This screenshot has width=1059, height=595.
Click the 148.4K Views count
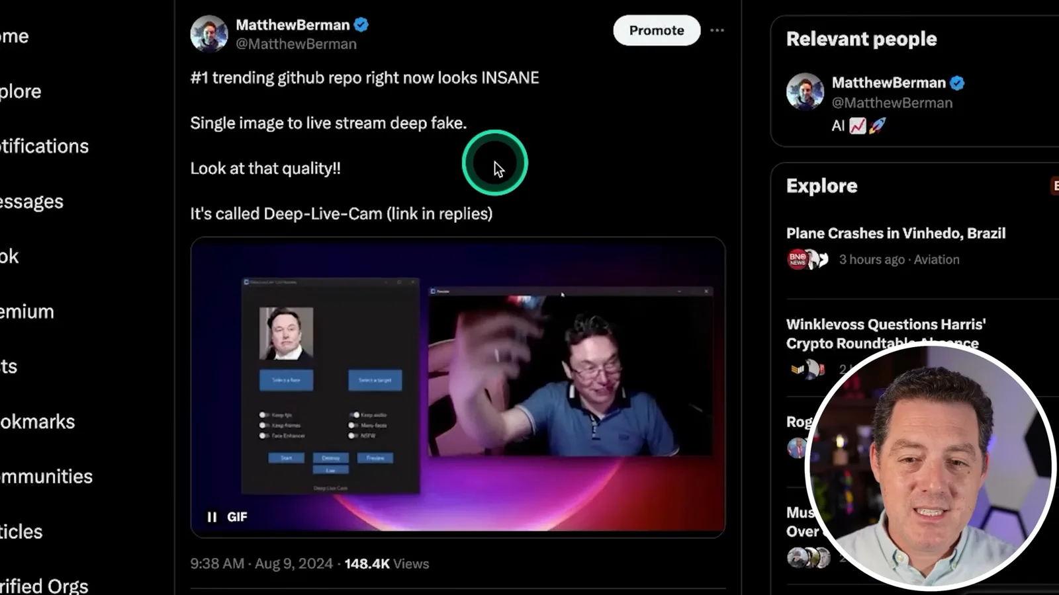coord(387,564)
